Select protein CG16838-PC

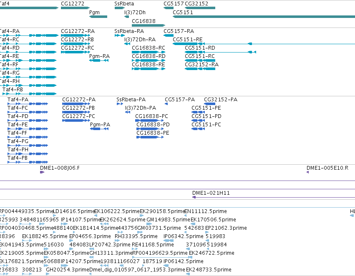(x=149, y=120)
